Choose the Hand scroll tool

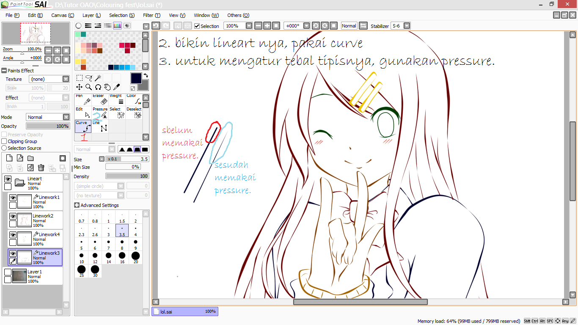point(107,87)
